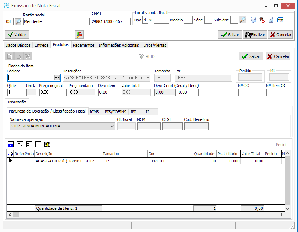Click Salvar in the Produtos item toolbar
298x232 pixels.
(251, 56)
